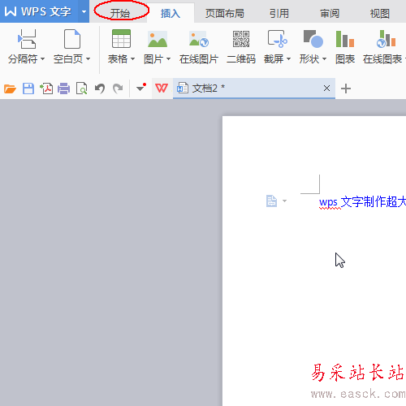This screenshot has height=406, width=406.
Task: Click the paragraph layout icon beside text
Action: pyautogui.click(x=271, y=201)
